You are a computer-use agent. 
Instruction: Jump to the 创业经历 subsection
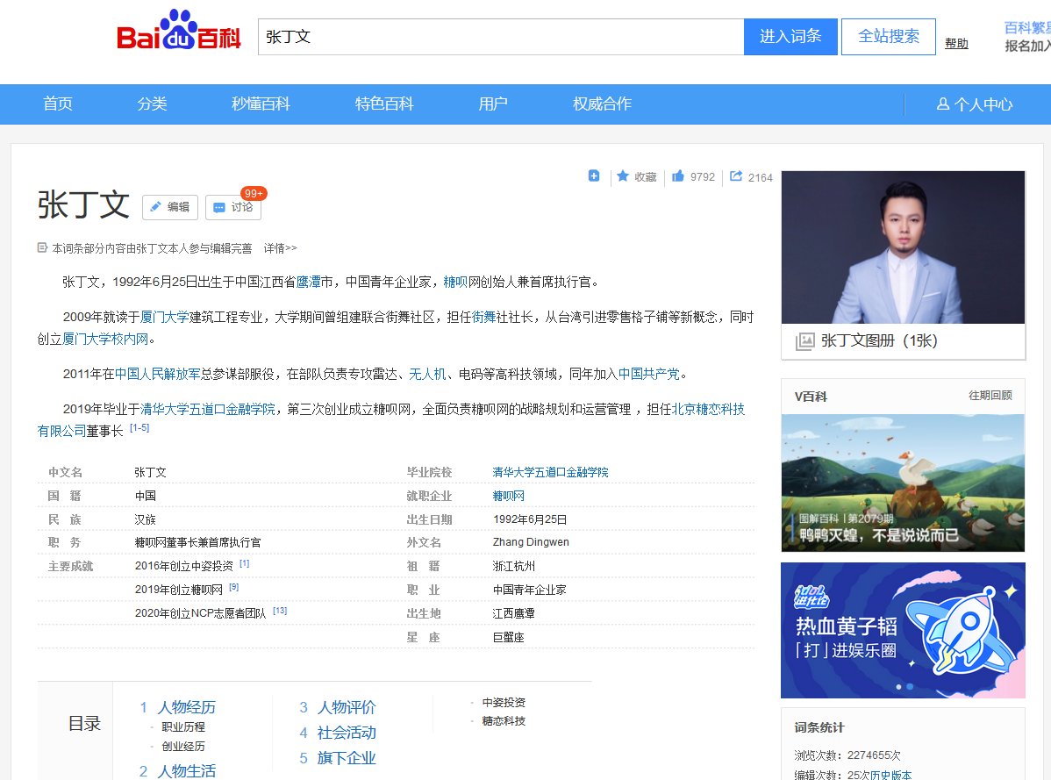tap(183, 747)
